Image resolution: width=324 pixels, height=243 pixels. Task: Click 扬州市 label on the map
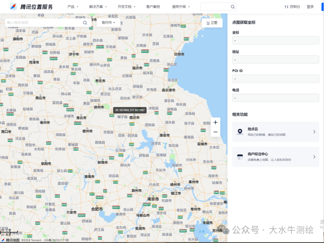tap(175, 185)
